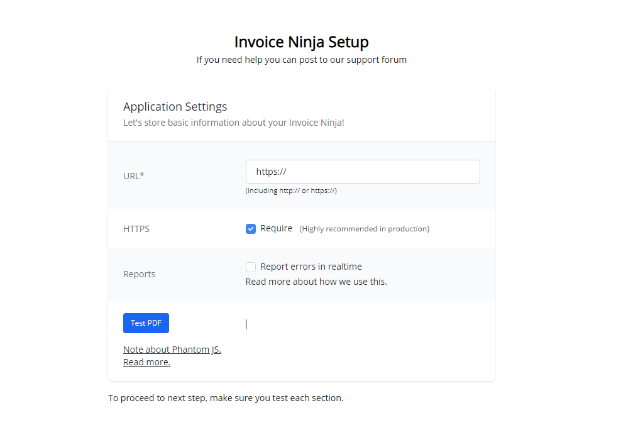
Task: Click the Test PDF button
Action: click(146, 323)
